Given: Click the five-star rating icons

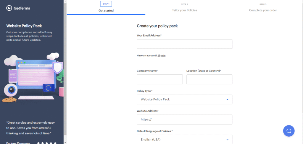Looking at the screenshot, I should click(47, 143).
